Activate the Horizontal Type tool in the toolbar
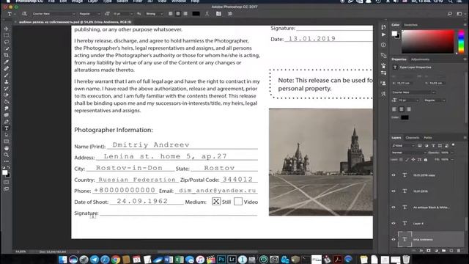469x264 pixels. click(x=7, y=128)
